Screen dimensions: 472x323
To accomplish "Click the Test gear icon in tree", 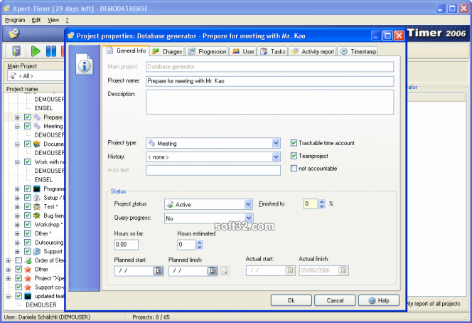I will tap(37, 207).
